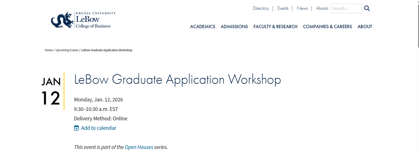The width and height of the screenshot is (419, 154).
Task: Follow the Open Houses series link
Action: coord(139,147)
